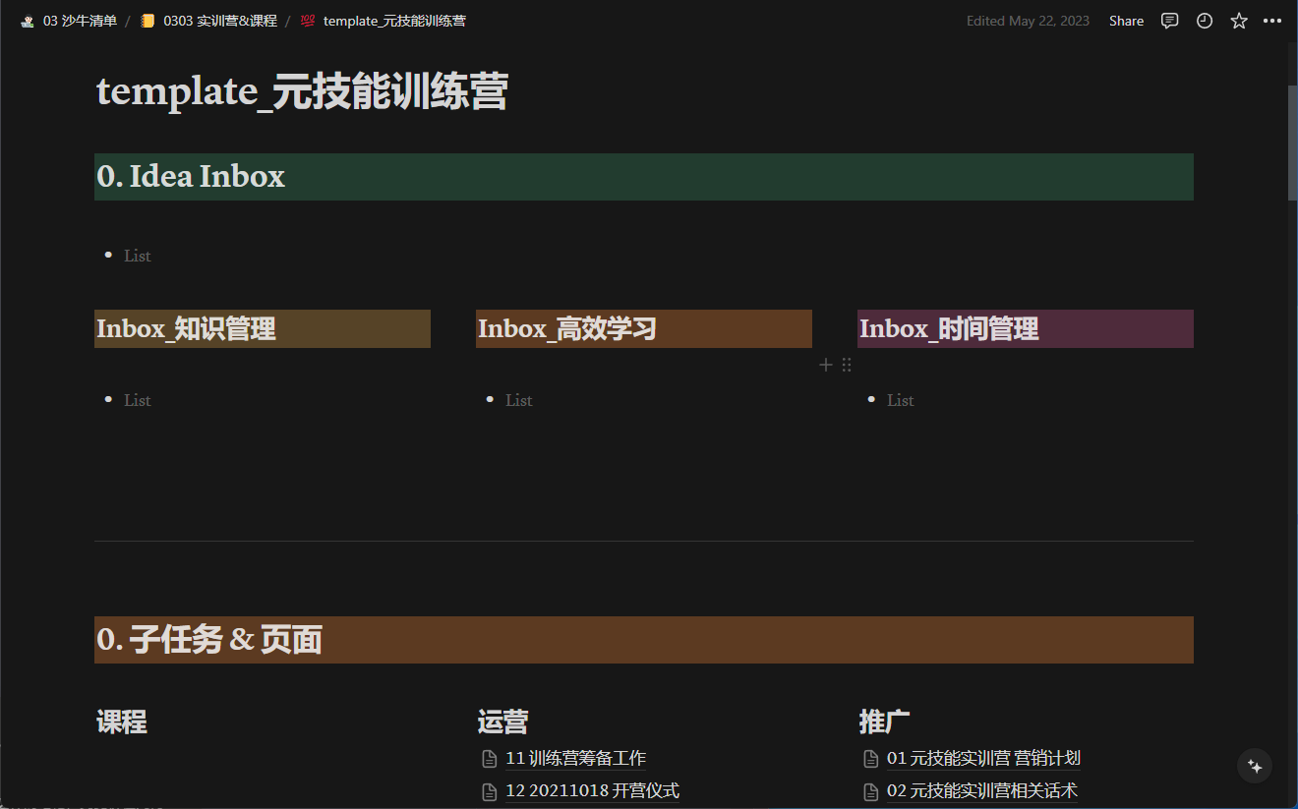
Task: Click empty List bullet under Idea Inbox
Action: (x=138, y=256)
